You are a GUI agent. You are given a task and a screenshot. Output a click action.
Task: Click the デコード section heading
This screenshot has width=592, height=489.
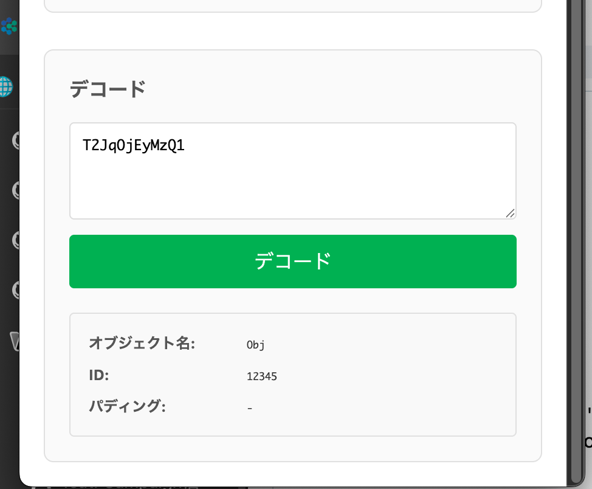pos(108,89)
